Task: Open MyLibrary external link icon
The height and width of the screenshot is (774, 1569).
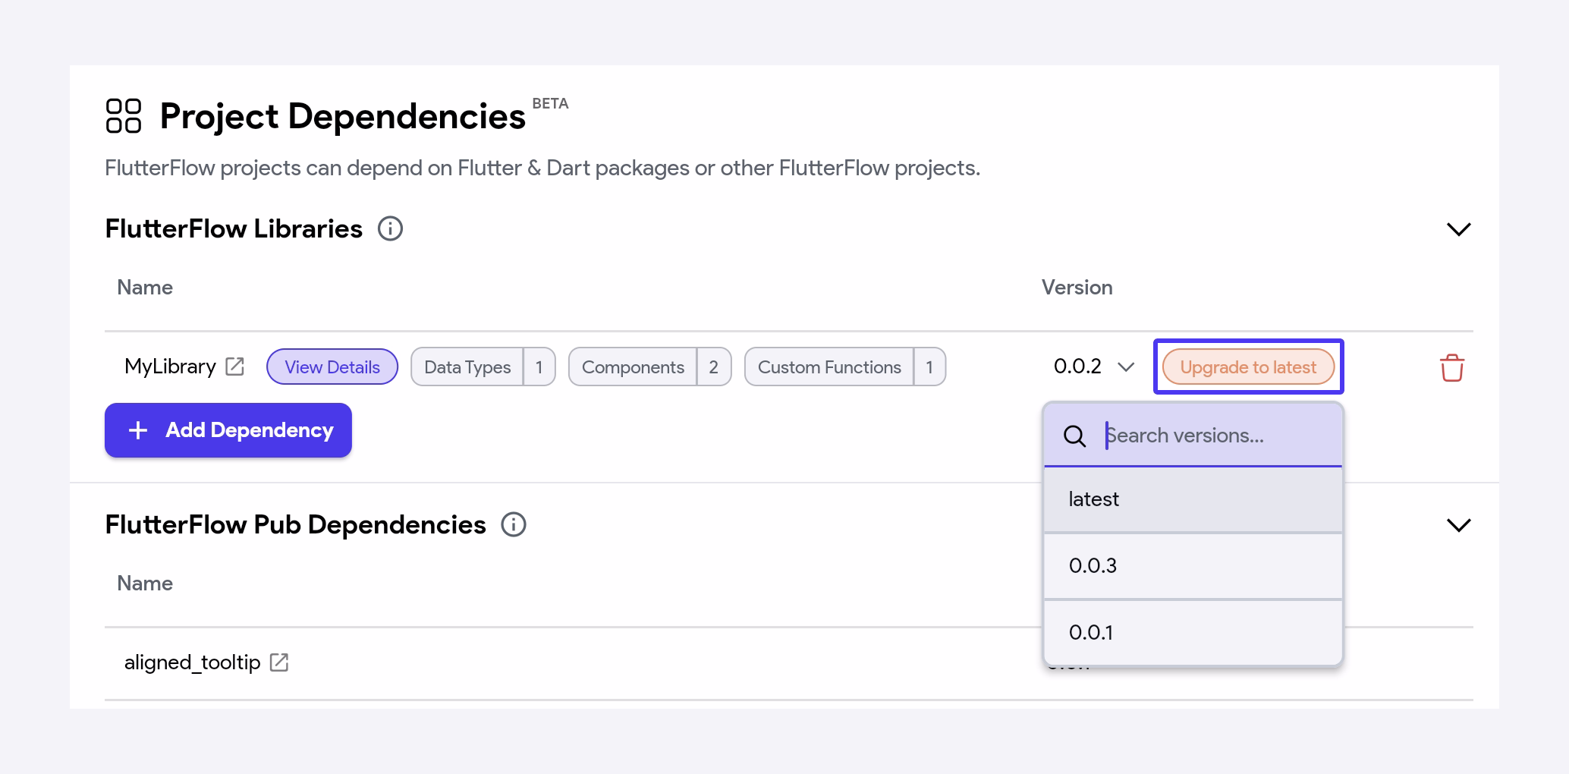Action: [235, 367]
